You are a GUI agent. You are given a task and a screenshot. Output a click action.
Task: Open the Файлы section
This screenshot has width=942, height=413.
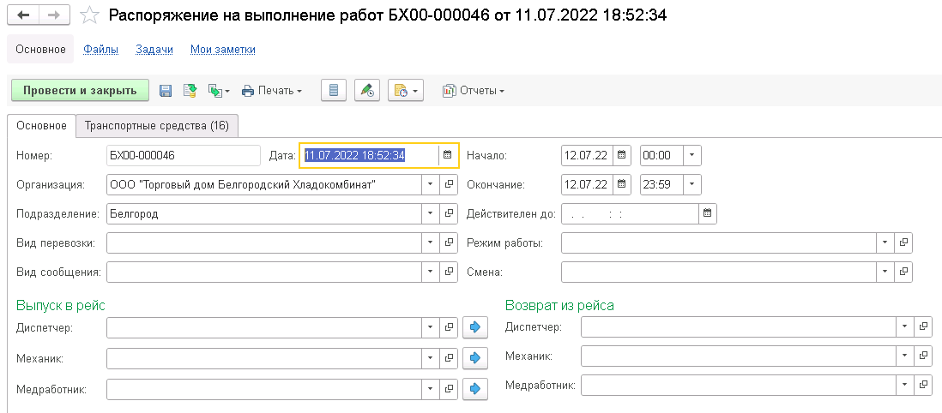pyautogui.click(x=101, y=50)
